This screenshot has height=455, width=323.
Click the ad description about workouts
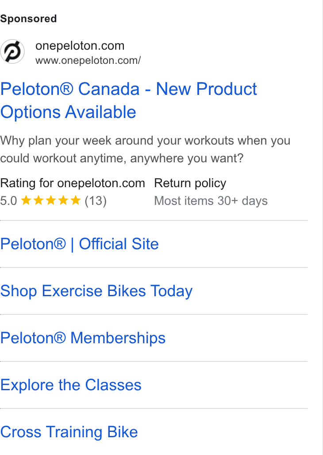coord(145,149)
